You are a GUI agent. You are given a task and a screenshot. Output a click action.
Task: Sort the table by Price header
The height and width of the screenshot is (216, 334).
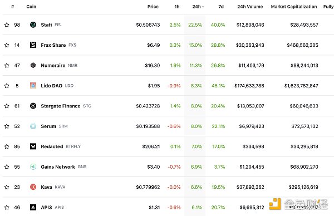click(153, 7)
